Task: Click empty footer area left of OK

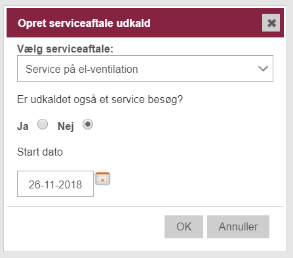Action: click(x=85, y=226)
